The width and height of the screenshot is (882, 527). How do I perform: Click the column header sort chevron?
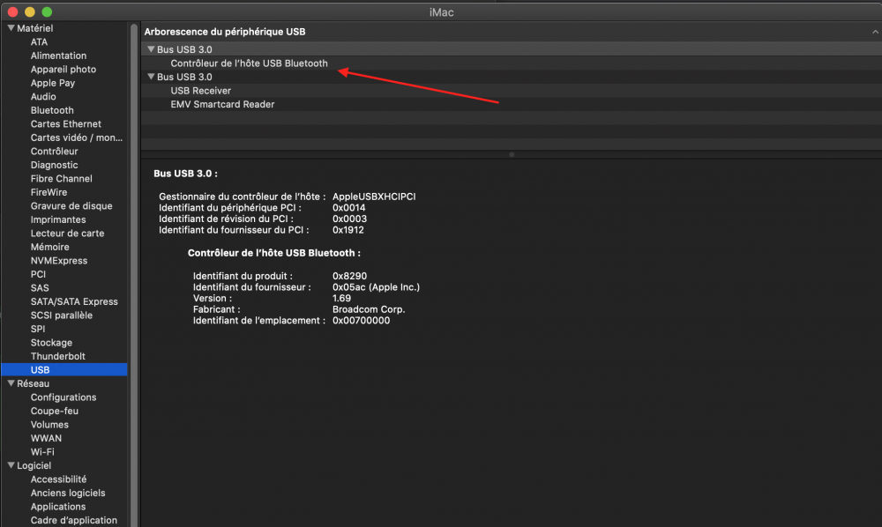click(x=873, y=32)
